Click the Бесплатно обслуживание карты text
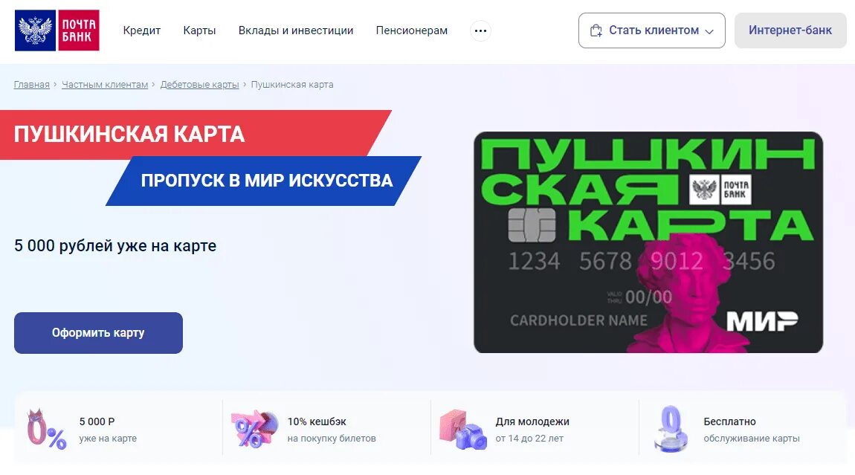This screenshot has height=475, width=855. 752,430
